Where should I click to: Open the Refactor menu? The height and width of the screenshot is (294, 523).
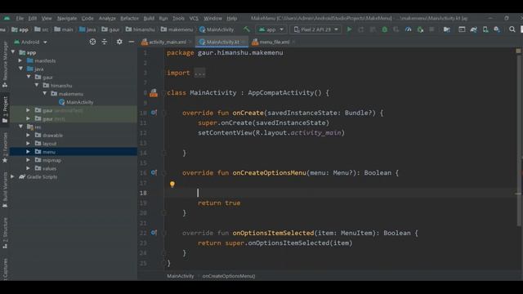click(129, 18)
